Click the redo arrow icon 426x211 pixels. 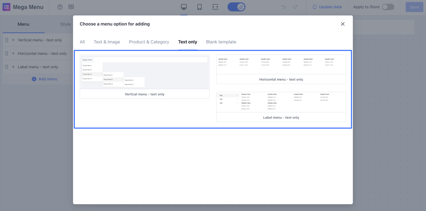[x=295, y=7]
